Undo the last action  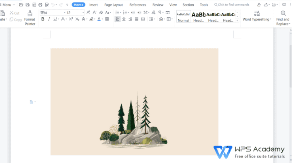(53, 5)
